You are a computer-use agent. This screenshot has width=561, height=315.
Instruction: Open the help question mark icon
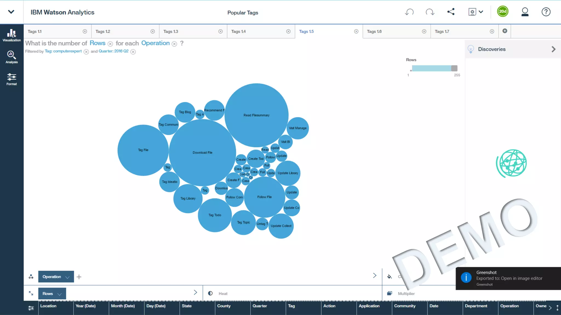click(546, 12)
